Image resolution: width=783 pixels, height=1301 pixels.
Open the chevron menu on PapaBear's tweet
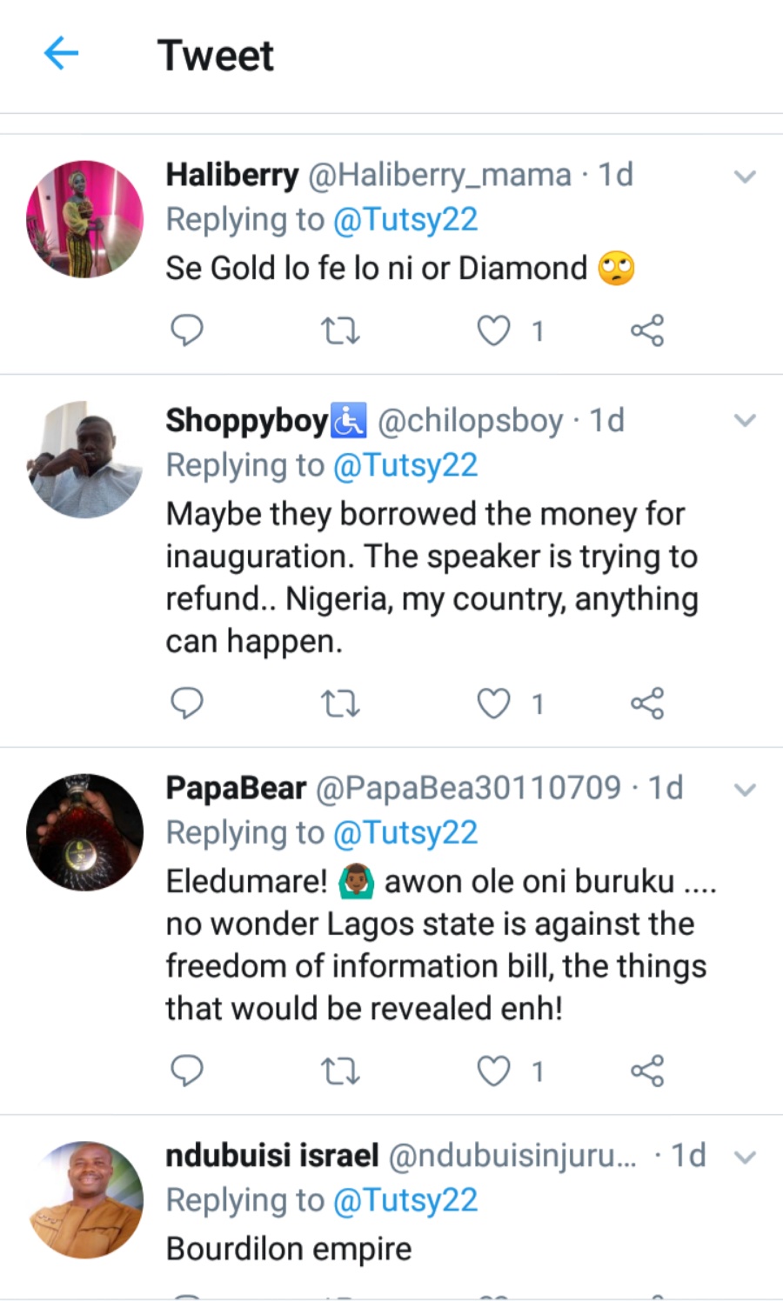tap(745, 790)
